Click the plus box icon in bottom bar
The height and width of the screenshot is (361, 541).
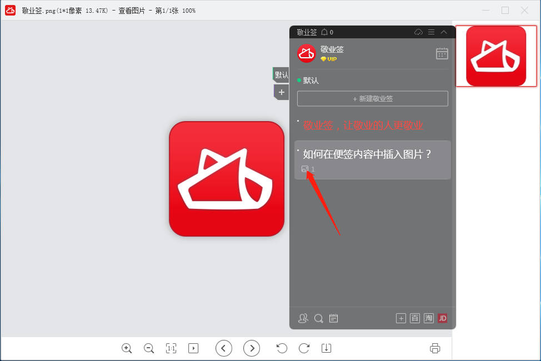coord(401,318)
